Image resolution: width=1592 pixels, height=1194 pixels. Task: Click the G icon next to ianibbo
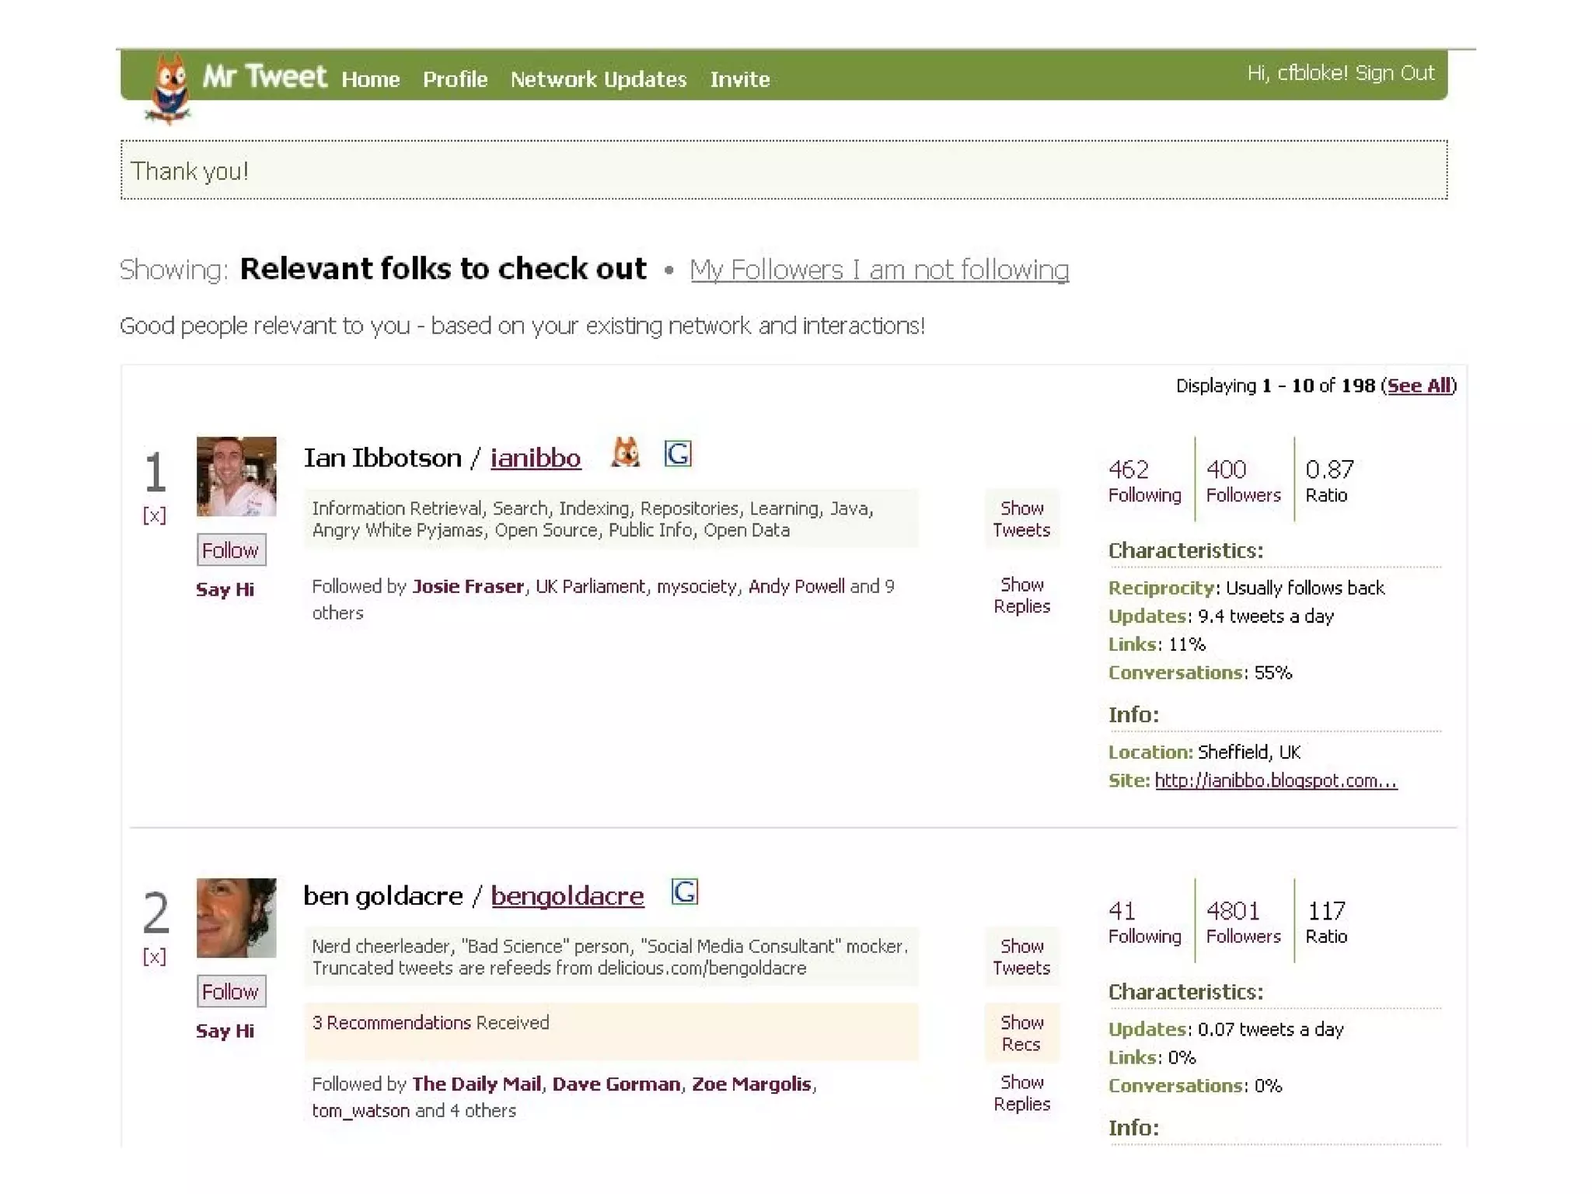[678, 453]
